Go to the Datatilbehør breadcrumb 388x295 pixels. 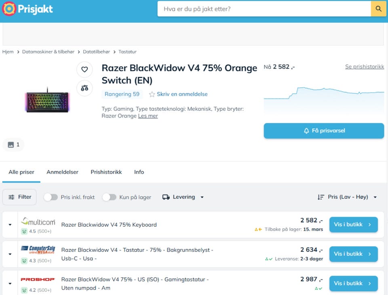coord(96,52)
